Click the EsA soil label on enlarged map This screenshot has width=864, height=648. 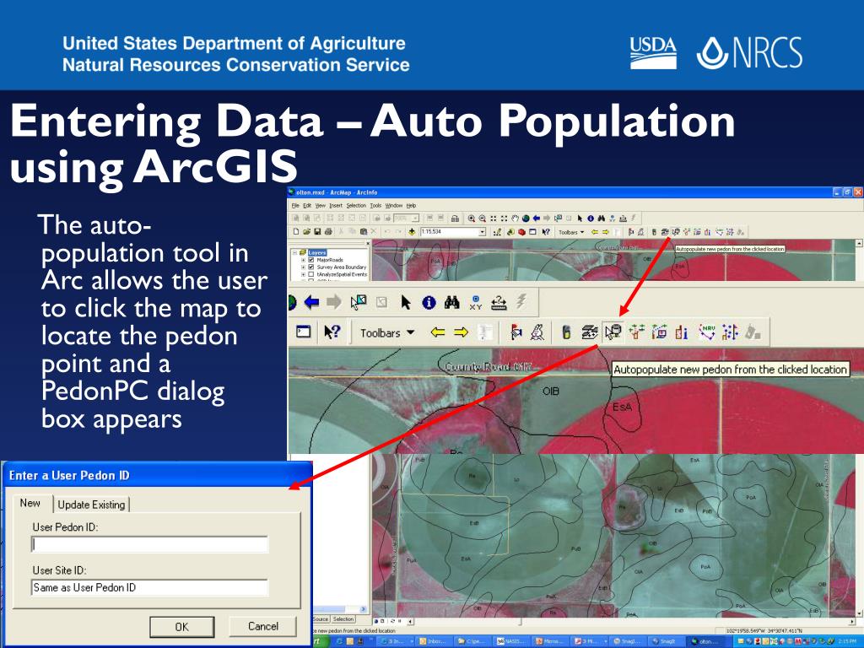622,408
